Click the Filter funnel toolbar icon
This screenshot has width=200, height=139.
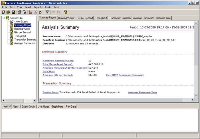click(47, 12)
